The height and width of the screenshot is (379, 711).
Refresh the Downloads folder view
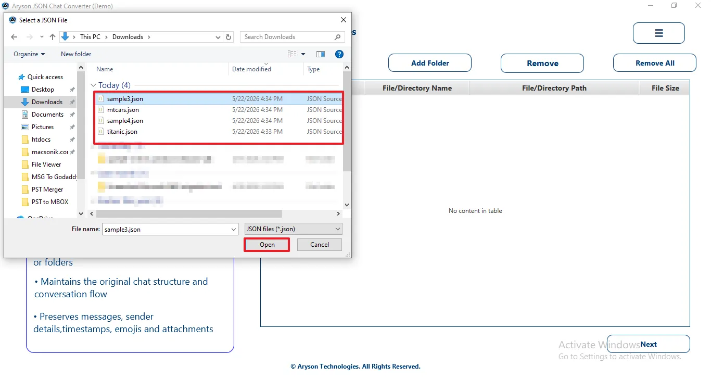point(228,37)
